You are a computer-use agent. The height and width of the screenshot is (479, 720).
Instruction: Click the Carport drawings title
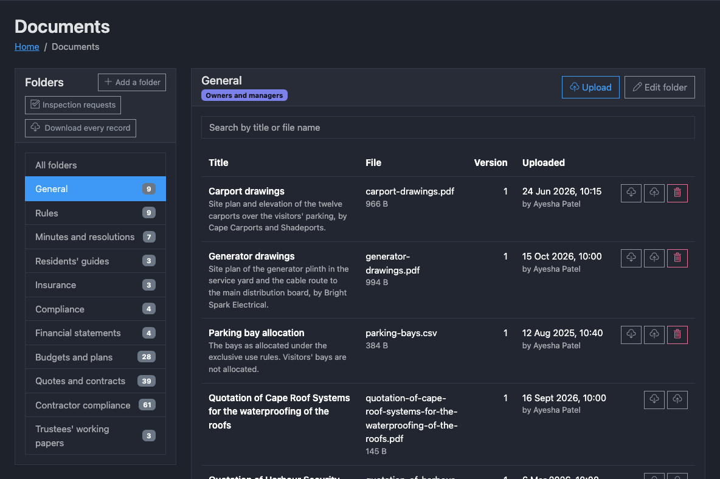[246, 191]
